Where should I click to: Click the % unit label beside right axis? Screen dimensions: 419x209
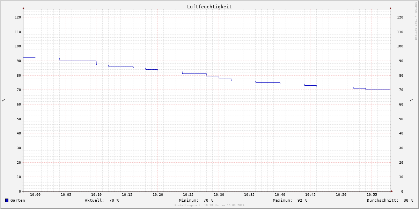click(x=412, y=100)
